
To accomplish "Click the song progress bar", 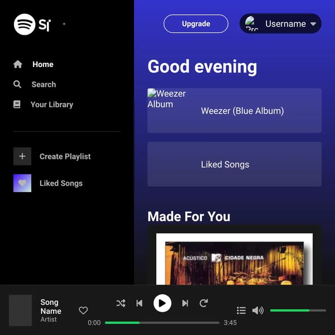I will [x=162, y=323].
